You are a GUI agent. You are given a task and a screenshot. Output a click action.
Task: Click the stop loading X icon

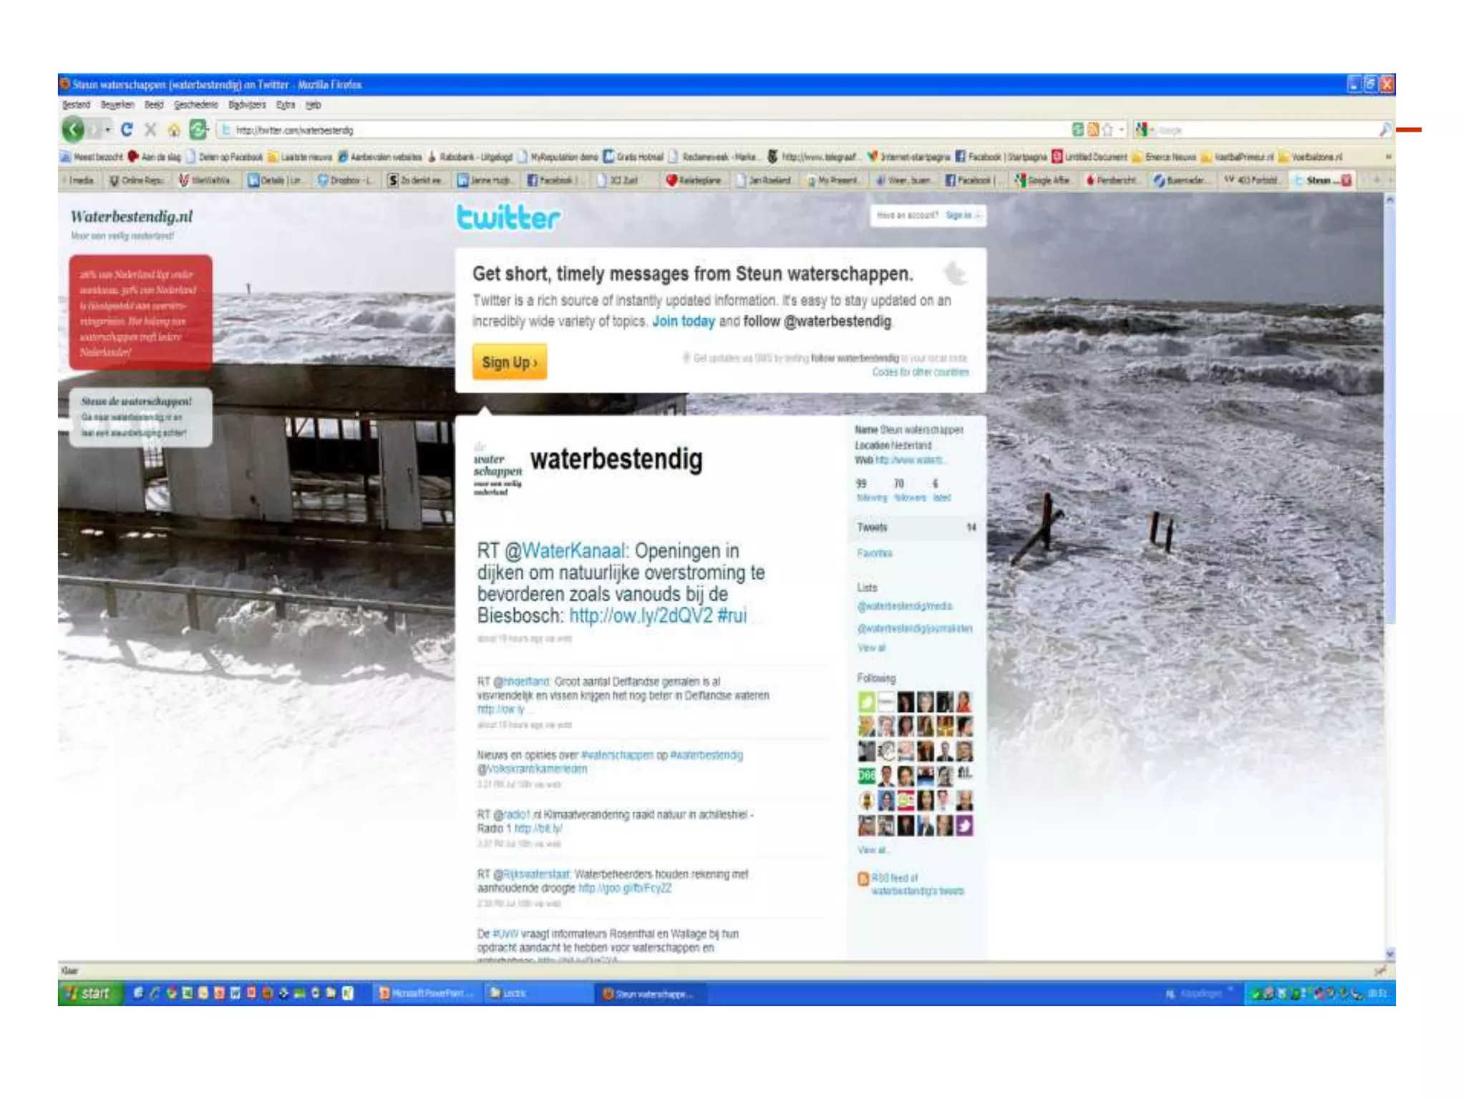coord(150,130)
